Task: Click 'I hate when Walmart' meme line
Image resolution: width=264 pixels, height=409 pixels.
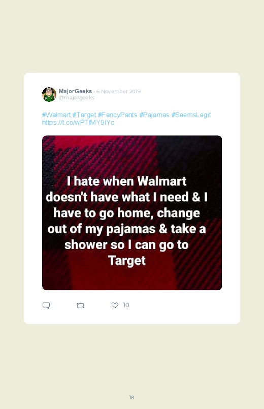Action: click(x=126, y=181)
